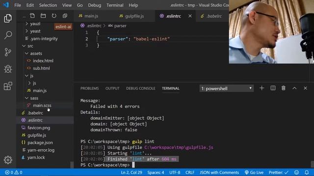
Task: Open index.html in the explorer
Action: point(43,61)
